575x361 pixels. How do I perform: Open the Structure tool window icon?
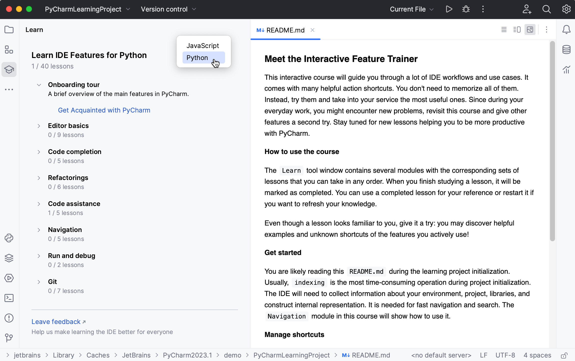[x=9, y=49]
